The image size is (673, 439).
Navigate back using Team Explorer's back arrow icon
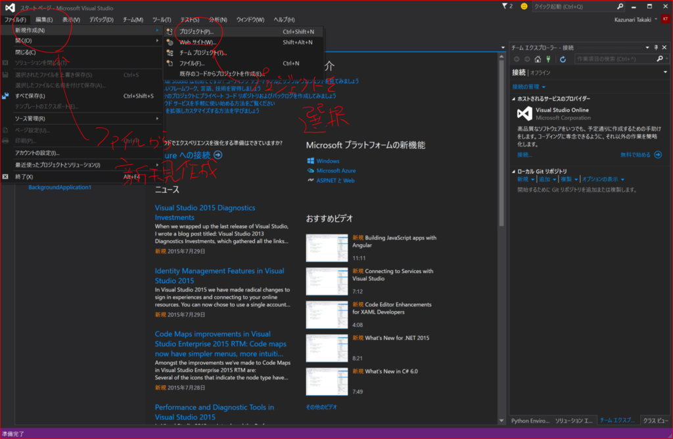point(517,59)
